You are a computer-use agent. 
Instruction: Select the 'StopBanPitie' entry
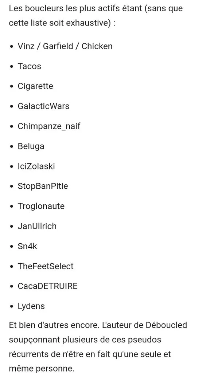[43, 186]
